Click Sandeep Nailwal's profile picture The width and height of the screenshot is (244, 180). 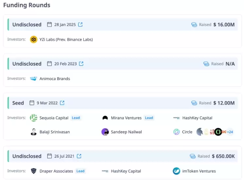click(105, 132)
